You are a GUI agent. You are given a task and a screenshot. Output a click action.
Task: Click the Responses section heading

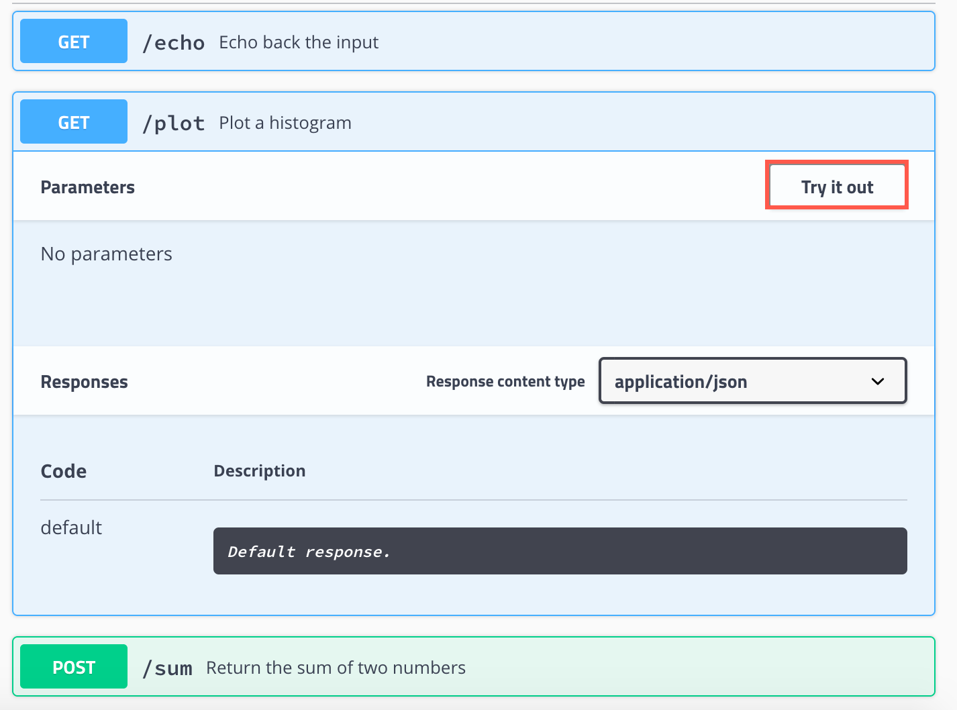pos(84,381)
